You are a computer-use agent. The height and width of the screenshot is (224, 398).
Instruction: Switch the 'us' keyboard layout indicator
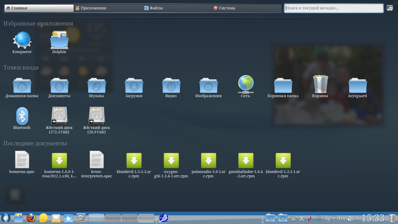click(x=342, y=218)
